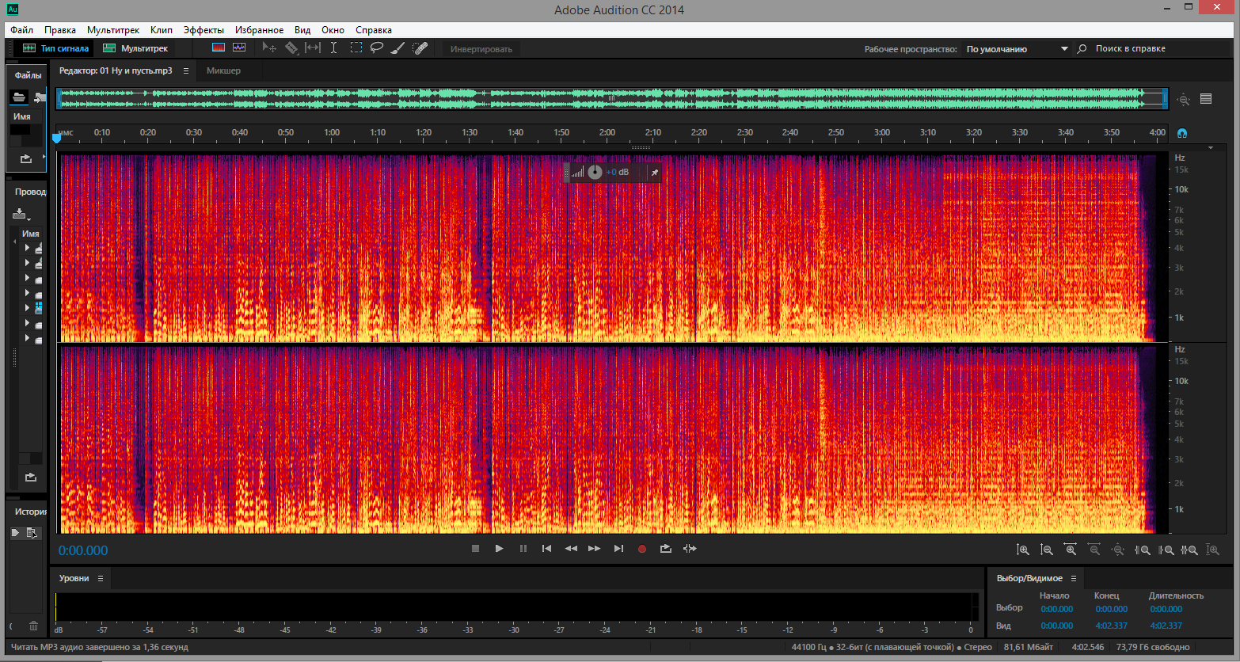Screen dimensions: 1240x662
Task: Switch to Мультитрек view
Action: (136, 48)
